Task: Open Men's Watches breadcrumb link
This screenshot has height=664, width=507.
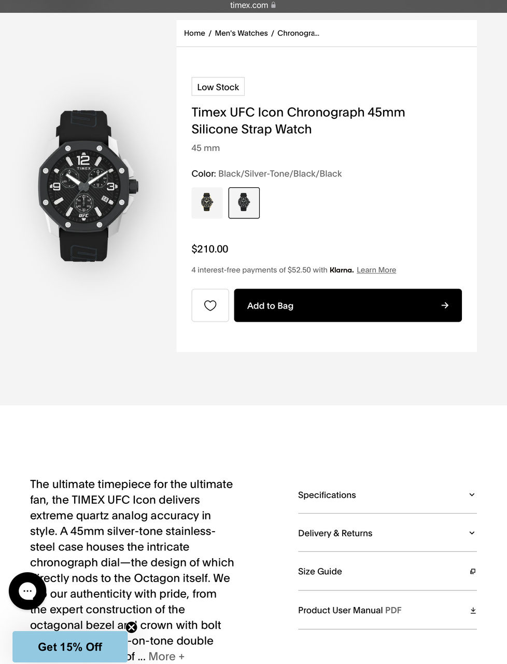Action: [x=241, y=33]
